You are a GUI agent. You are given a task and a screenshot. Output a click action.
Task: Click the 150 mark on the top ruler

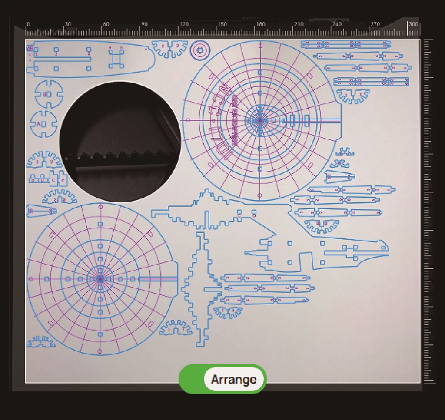click(222, 25)
